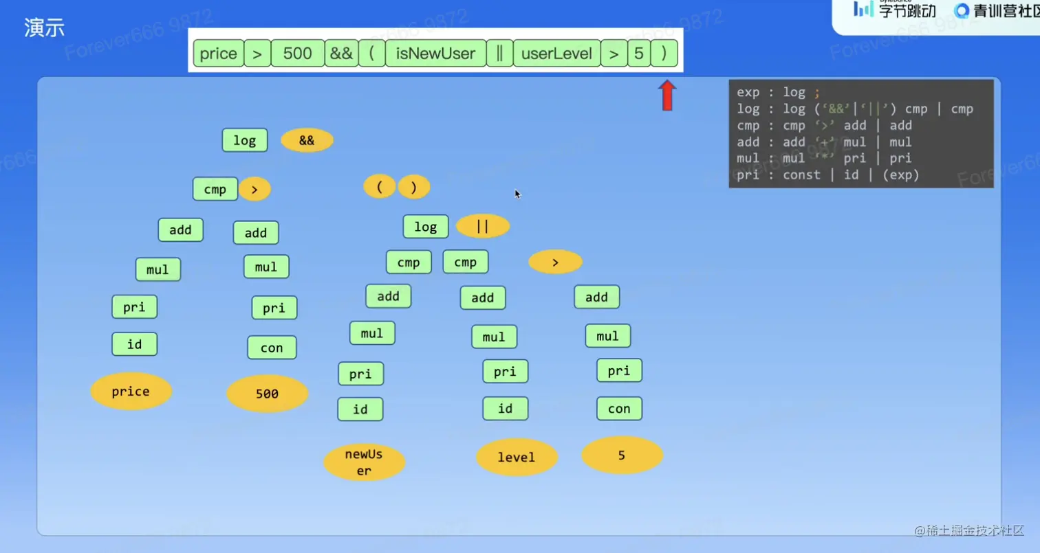Click the con node above the 500 oval
This screenshot has height=553, width=1040.
(x=272, y=348)
